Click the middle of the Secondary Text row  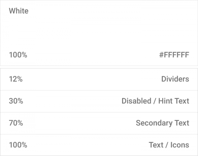(99, 123)
